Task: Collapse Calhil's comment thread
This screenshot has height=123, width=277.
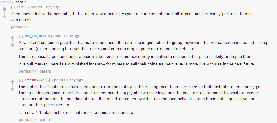Action: (13, 7)
